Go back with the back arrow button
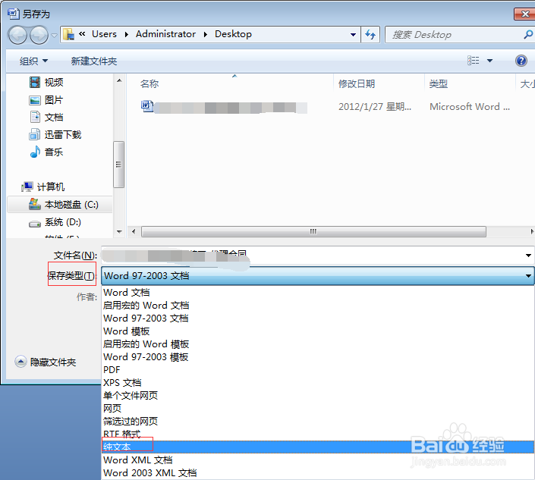Screen dimensions: 535x480 click(17, 35)
